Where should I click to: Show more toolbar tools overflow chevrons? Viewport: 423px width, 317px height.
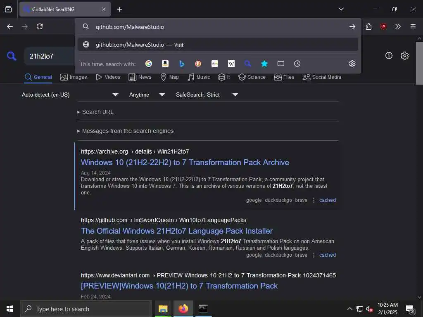[398, 26]
